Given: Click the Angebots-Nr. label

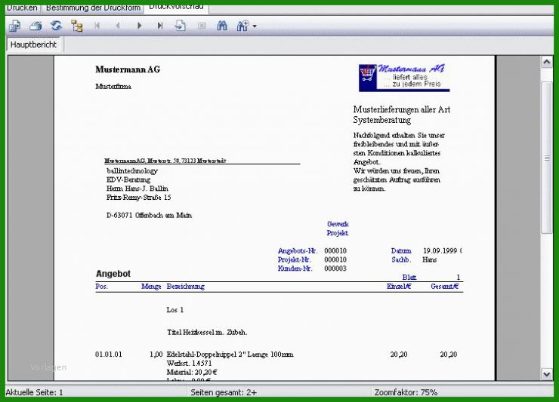Looking at the screenshot, I should (298, 250).
